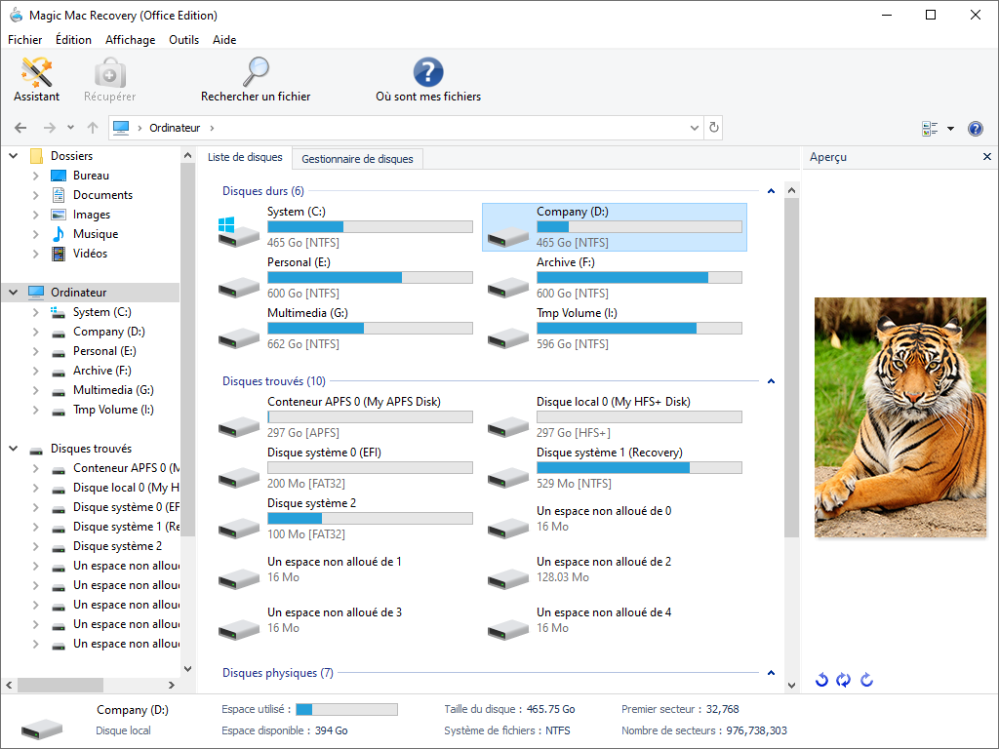The height and width of the screenshot is (749, 999).
Task: Open the address bar history dropdown
Action: (695, 128)
